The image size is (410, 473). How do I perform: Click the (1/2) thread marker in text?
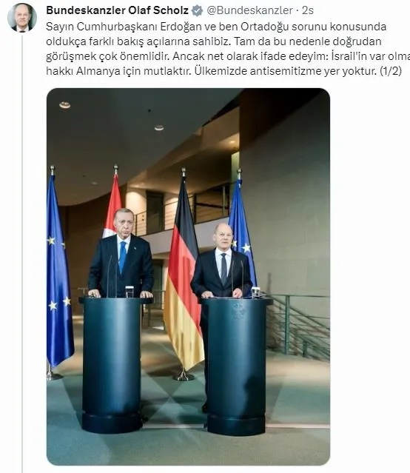pos(391,71)
